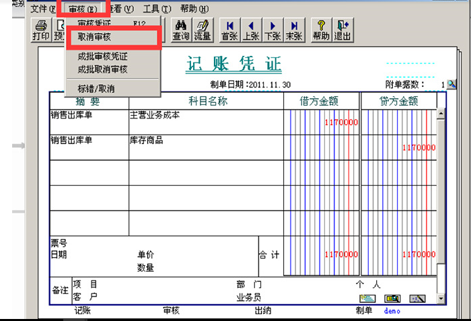This screenshot has height=321, width=471.
Task: Click scroll down arrow of voucher table
Action: 441,298
